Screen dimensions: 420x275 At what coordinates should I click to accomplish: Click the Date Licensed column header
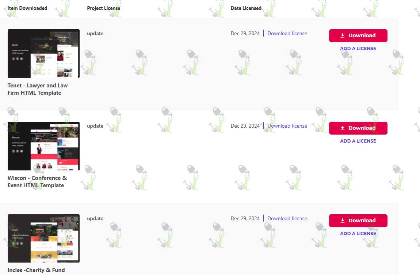coord(246,8)
